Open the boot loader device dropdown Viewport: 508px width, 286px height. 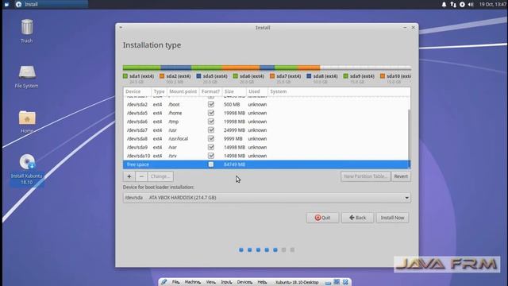point(267,198)
